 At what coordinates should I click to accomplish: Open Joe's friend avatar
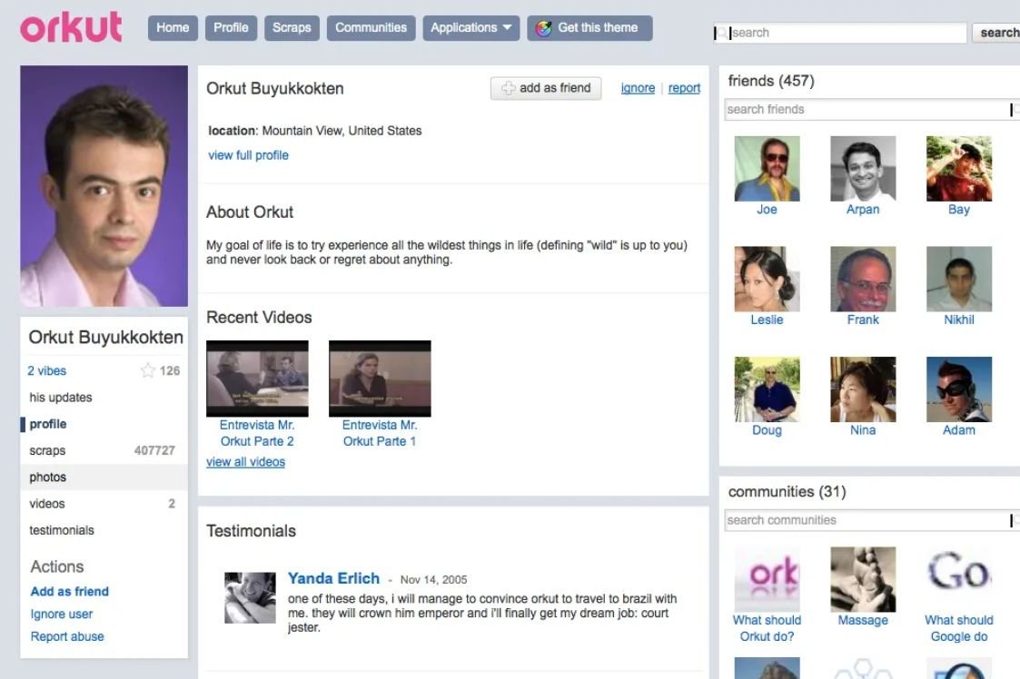pyautogui.click(x=767, y=168)
